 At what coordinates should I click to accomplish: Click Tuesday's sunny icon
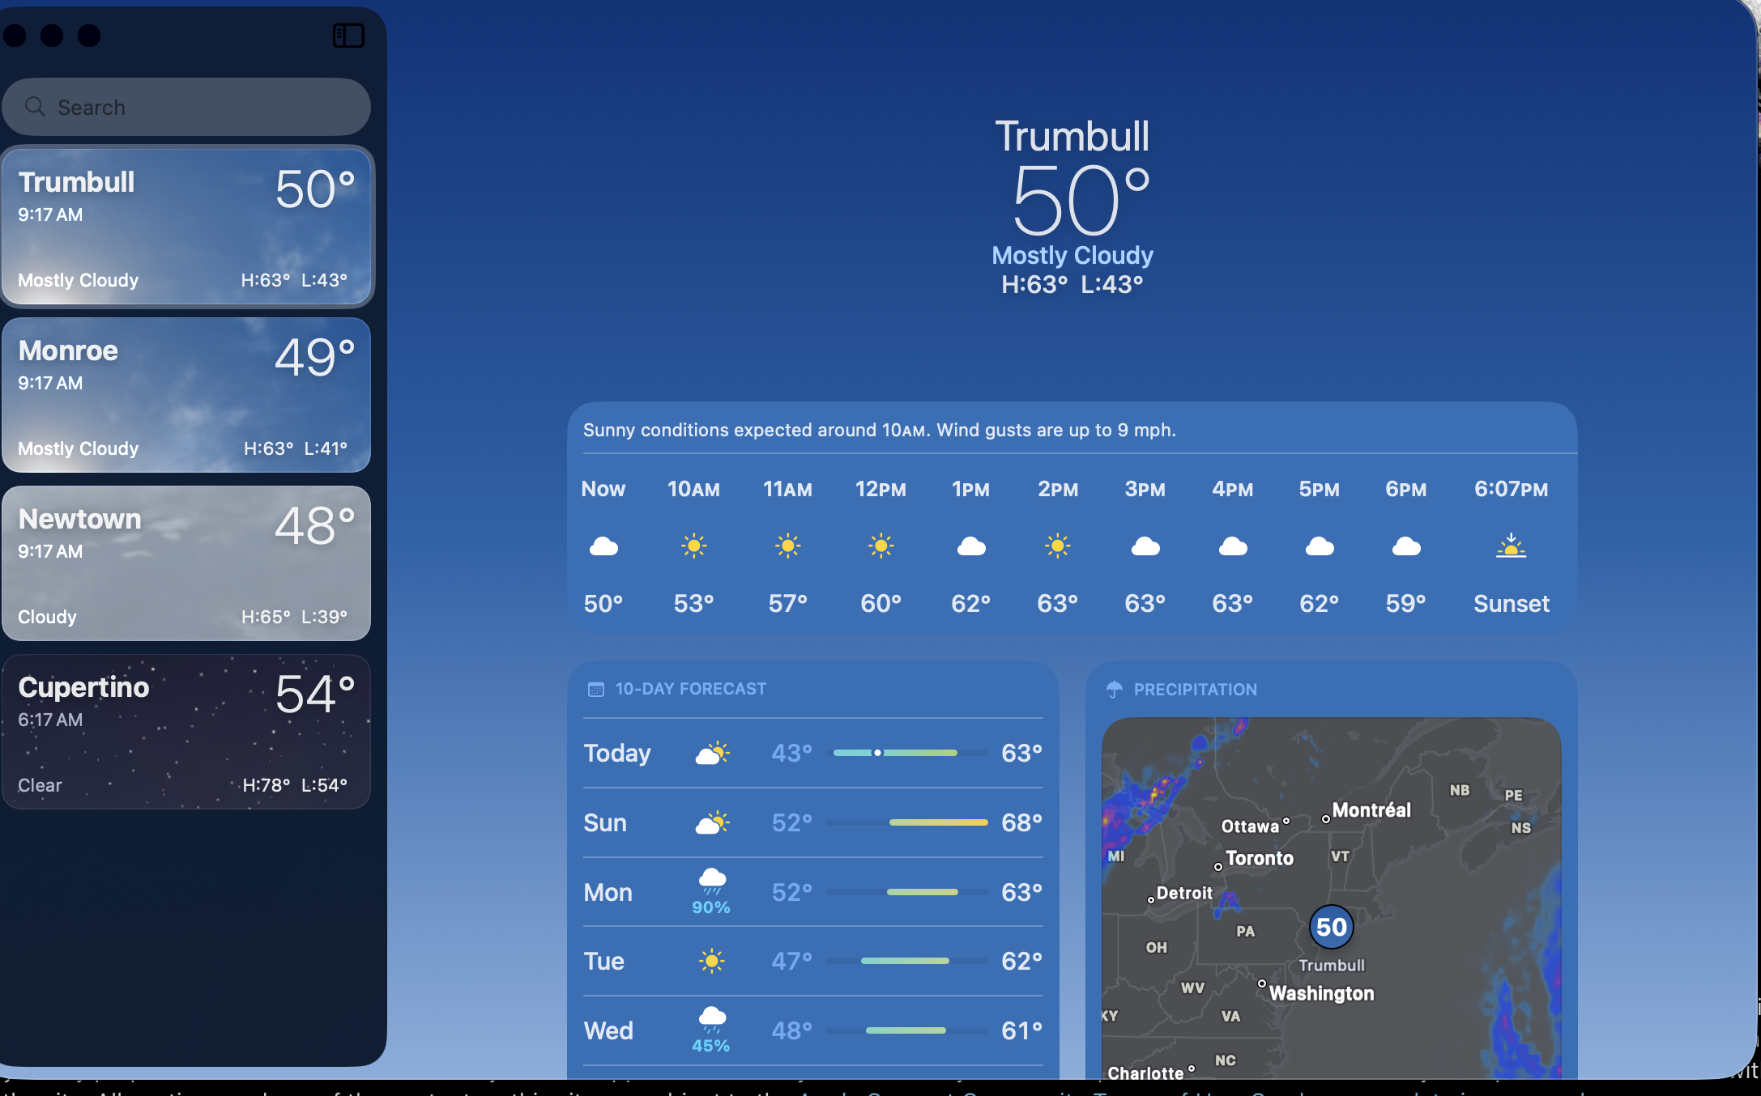(x=711, y=962)
